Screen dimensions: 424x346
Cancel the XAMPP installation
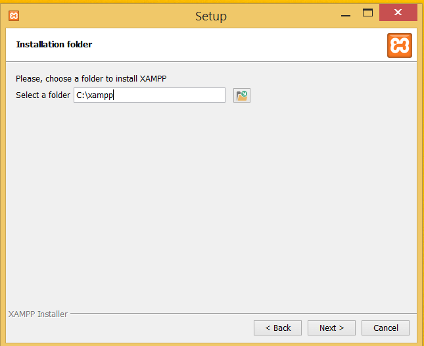pos(385,328)
